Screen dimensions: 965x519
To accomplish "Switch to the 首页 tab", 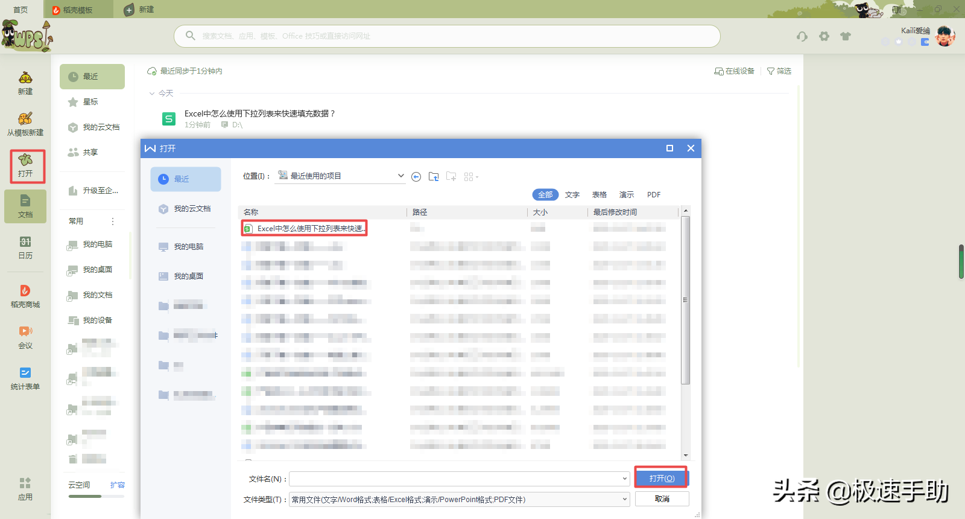I will point(21,10).
